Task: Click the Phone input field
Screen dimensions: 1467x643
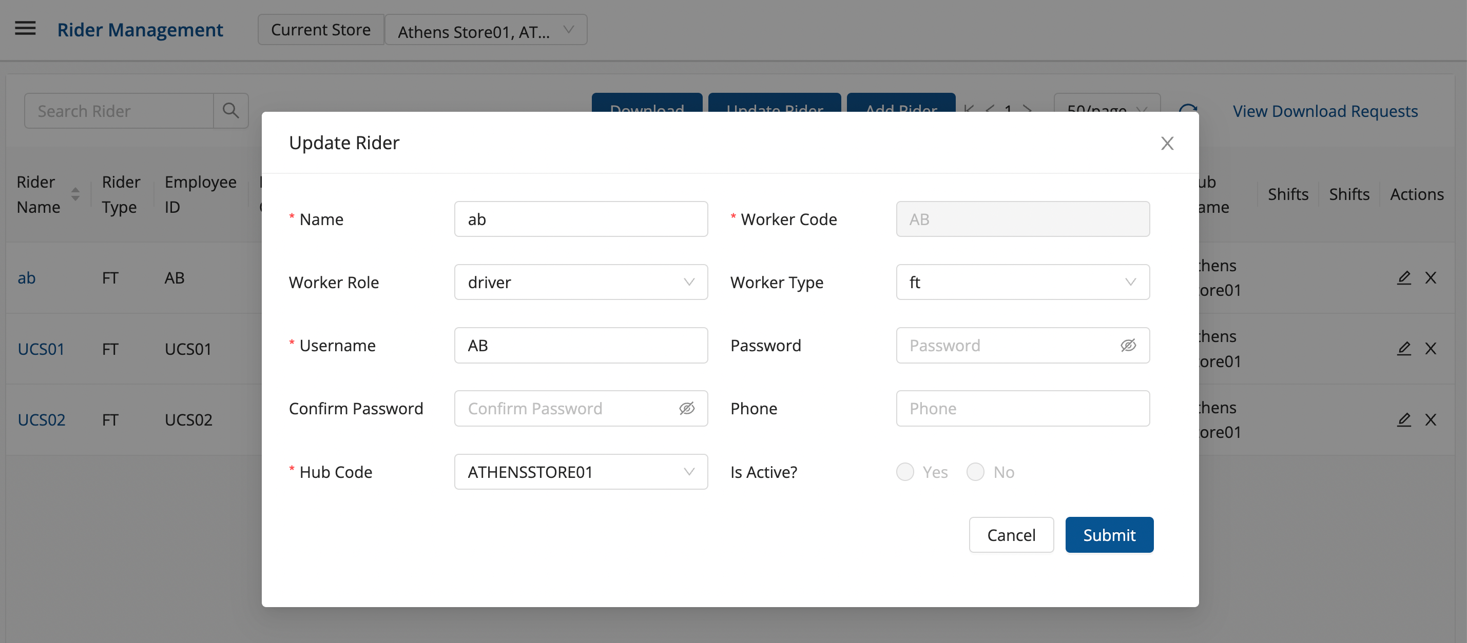Action: click(x=1022, y=409)
